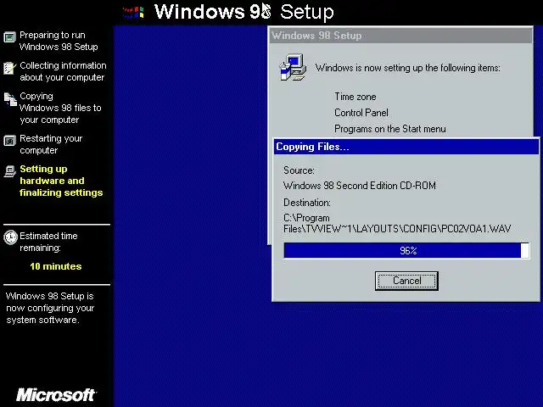The width and height of the screenshot is (543, 407).
Task: Click the Restarting your computer icon
Action: point(9,141)
